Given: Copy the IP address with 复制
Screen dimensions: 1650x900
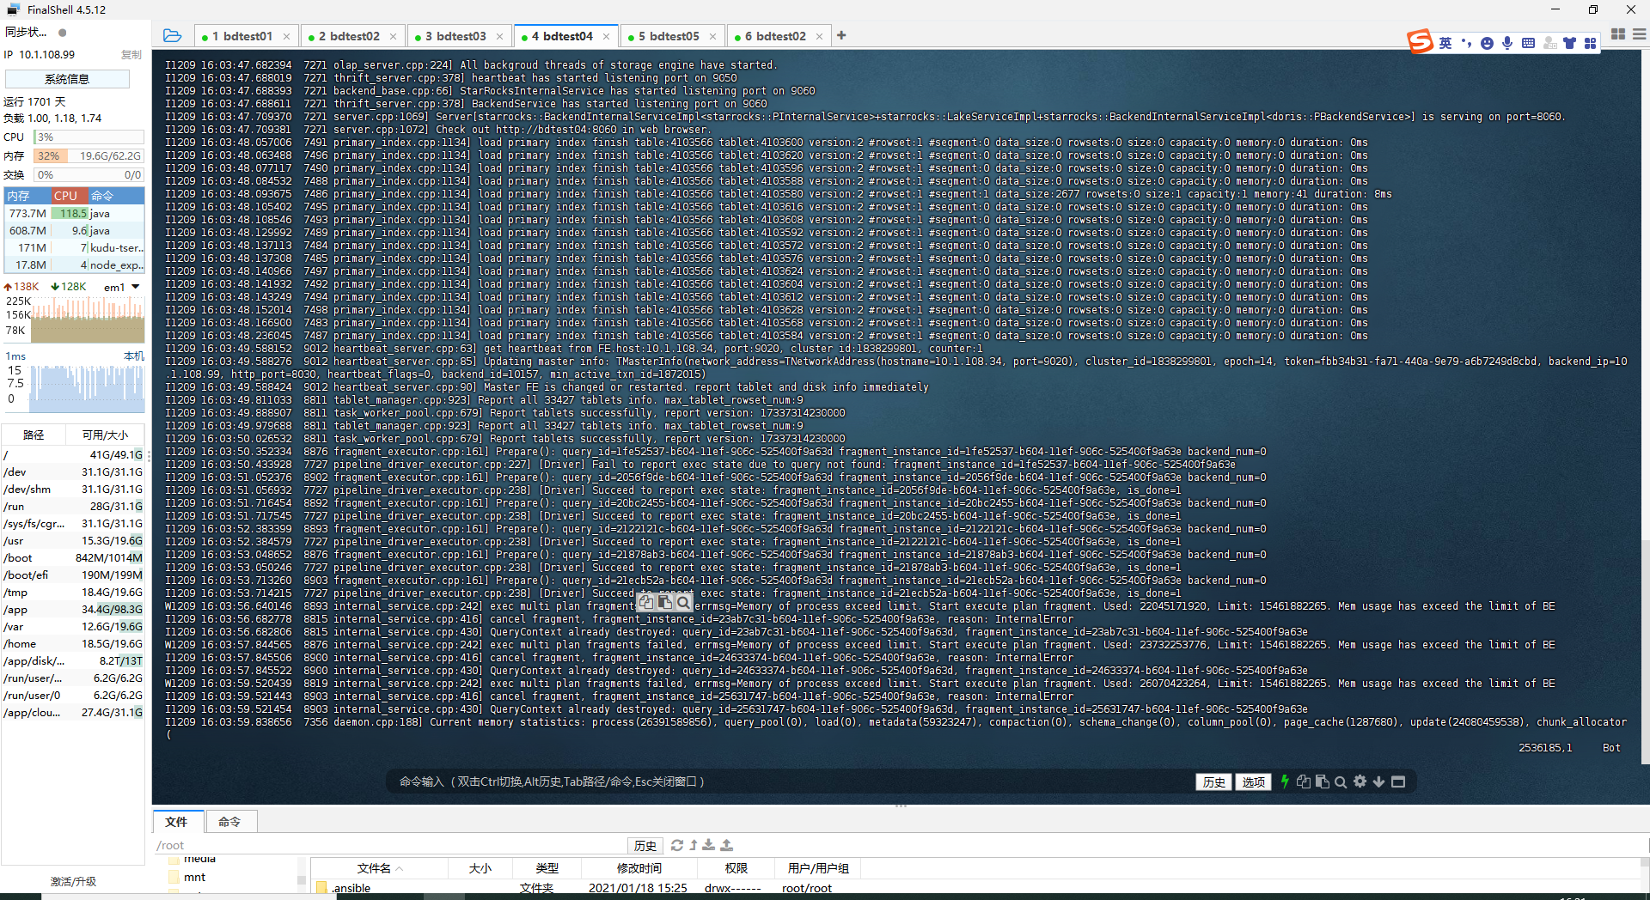Looking at the screenshot, I should pos(131,55).
